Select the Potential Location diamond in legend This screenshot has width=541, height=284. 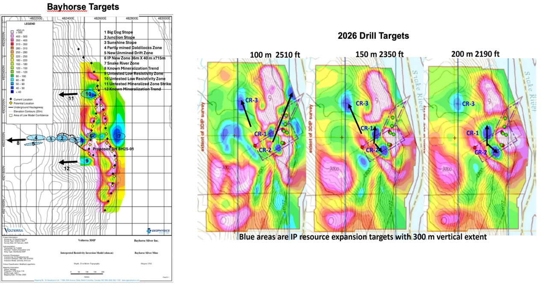pyautogui.click(x=12, y=104)
